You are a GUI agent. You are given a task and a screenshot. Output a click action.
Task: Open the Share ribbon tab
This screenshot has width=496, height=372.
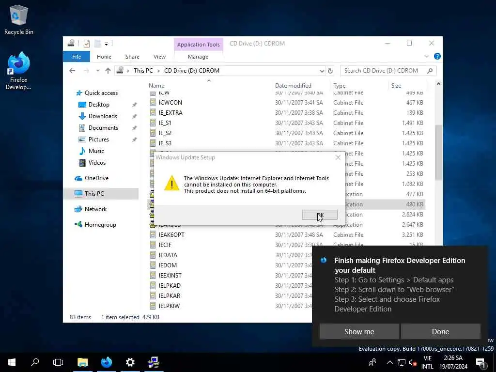[132, 57]
